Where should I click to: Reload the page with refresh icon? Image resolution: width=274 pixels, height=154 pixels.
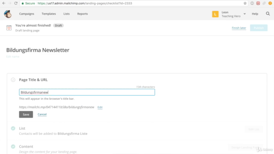[16, 3]
